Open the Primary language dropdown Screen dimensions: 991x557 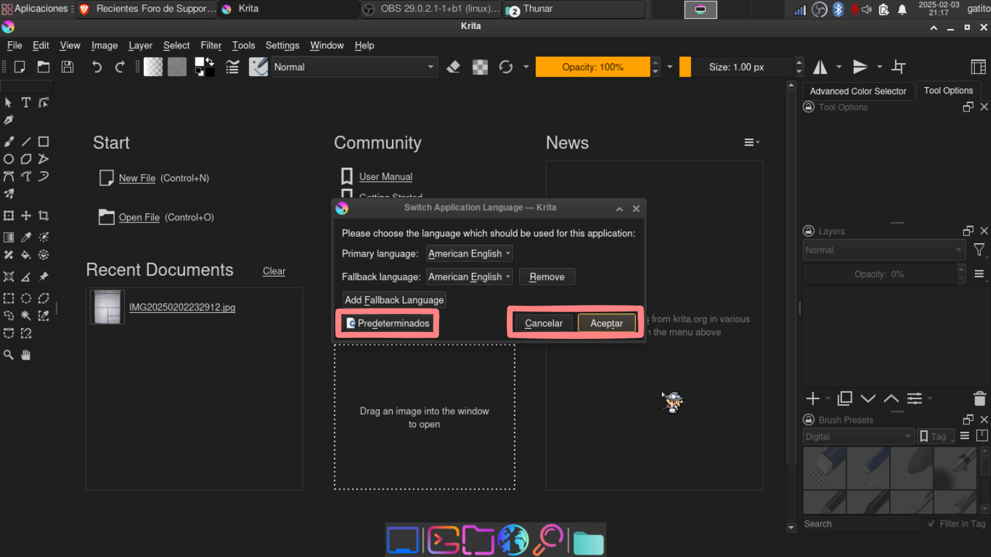click(469, 253)
